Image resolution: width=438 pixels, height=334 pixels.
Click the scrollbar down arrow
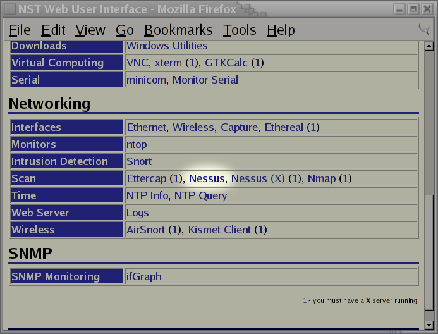pos(429,325)
